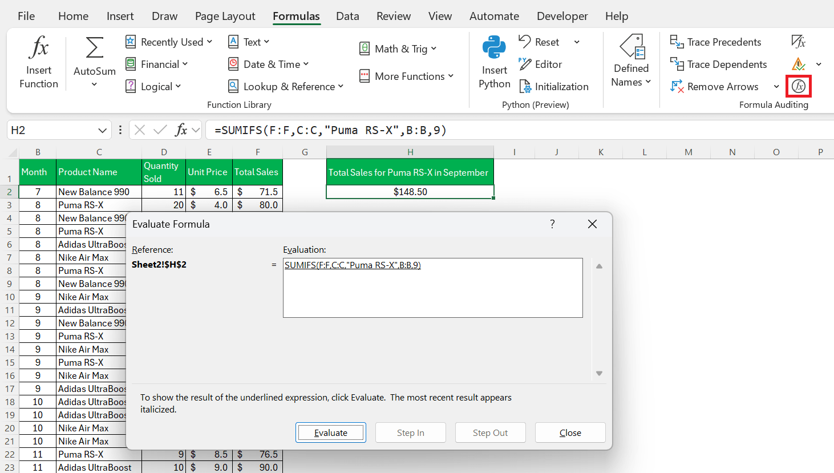
Task: Select the Unit Price header cell
Action: 209,172
